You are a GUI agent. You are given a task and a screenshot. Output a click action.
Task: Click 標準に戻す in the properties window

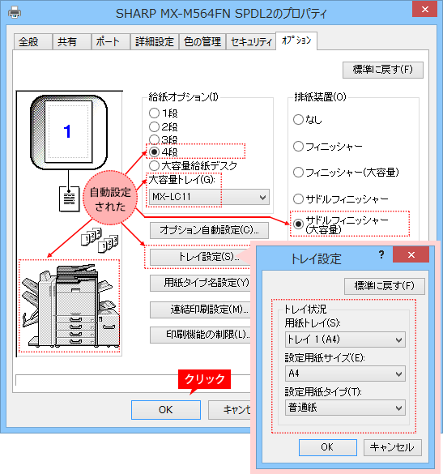pos(383,70)
